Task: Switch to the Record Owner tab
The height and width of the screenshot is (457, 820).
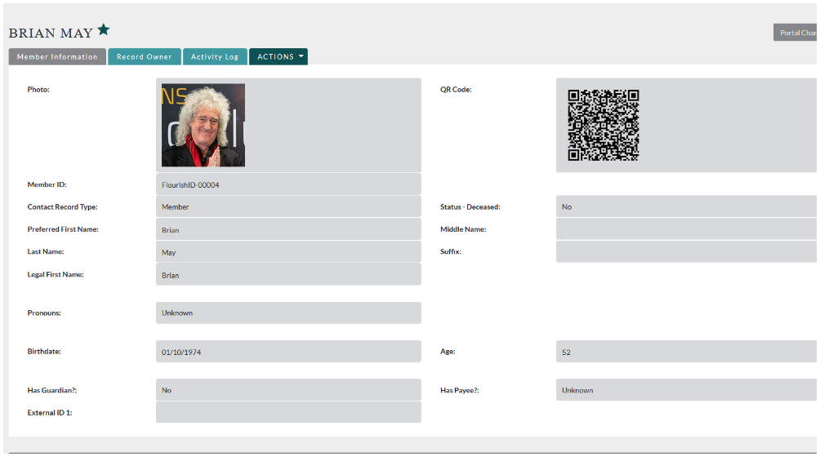Action: tap(145, 57)
